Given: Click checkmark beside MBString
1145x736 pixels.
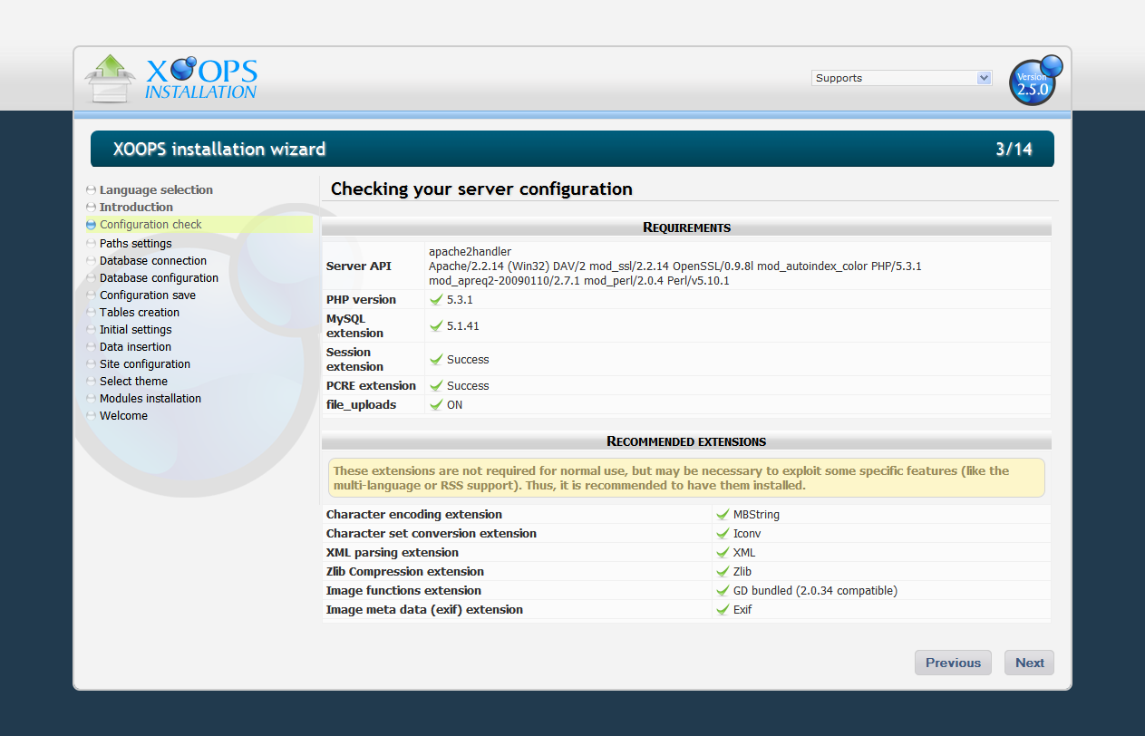Looking at the screenshot, I should [723, 515].
